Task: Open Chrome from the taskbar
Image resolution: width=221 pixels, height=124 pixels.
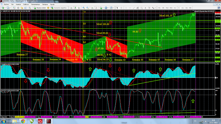Action: tap(23, 121)
